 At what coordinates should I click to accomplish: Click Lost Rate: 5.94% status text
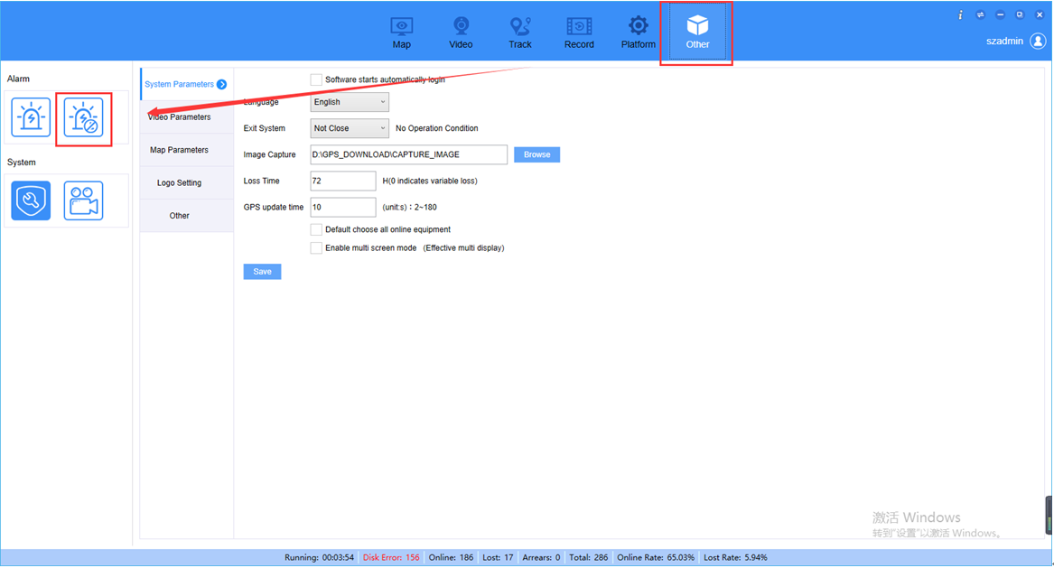pyautogui.click(x=735, y=558)
